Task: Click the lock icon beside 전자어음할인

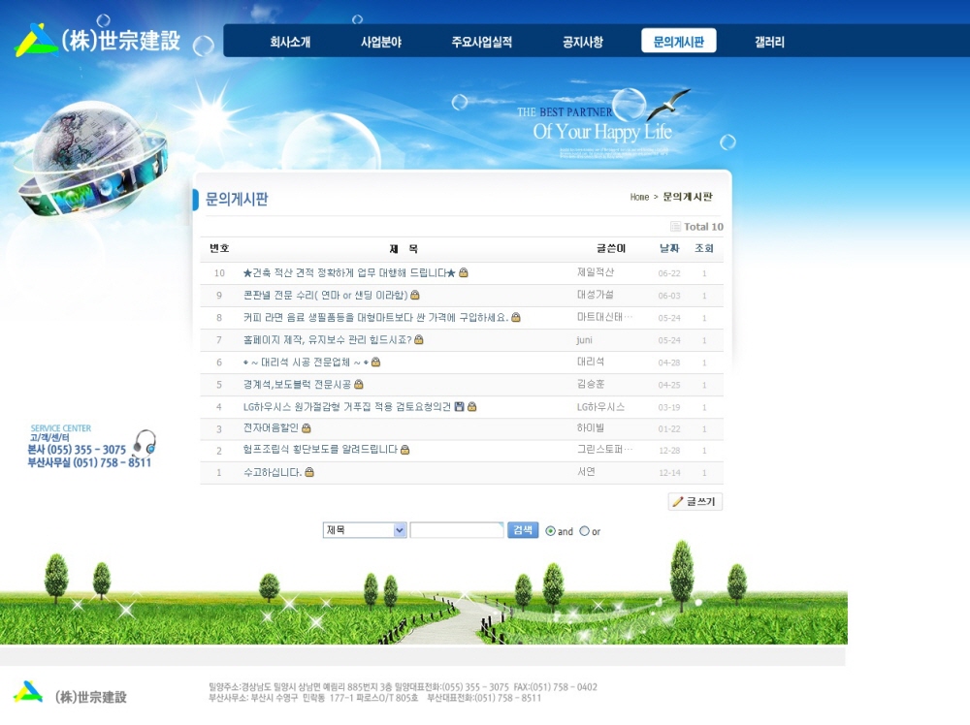Action: point(307,428)
